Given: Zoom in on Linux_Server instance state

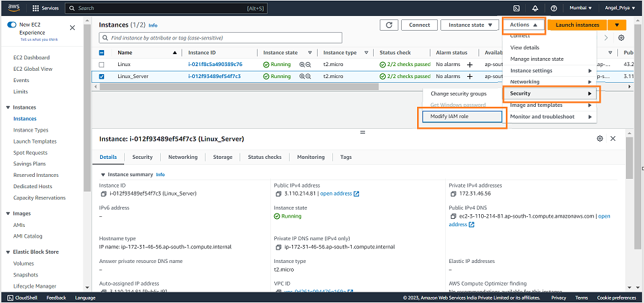Looking at the screenshot, I should click(302, 76).
